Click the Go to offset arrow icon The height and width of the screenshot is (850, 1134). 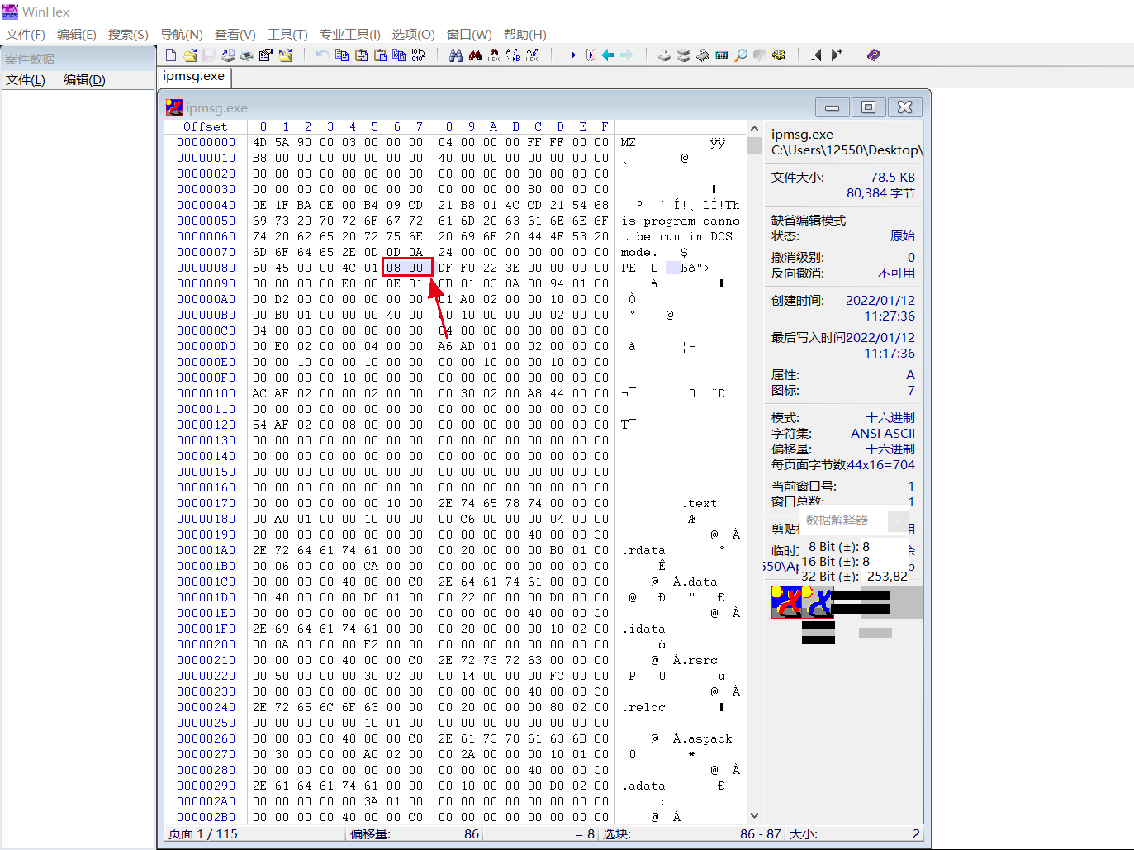(570, 55)
